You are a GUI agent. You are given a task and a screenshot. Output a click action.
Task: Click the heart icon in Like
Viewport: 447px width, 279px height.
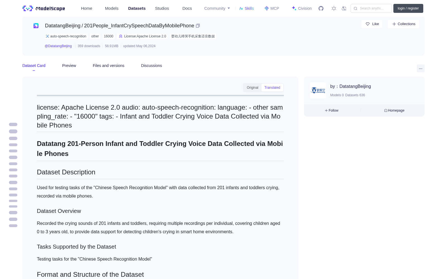tap(368, 24)
